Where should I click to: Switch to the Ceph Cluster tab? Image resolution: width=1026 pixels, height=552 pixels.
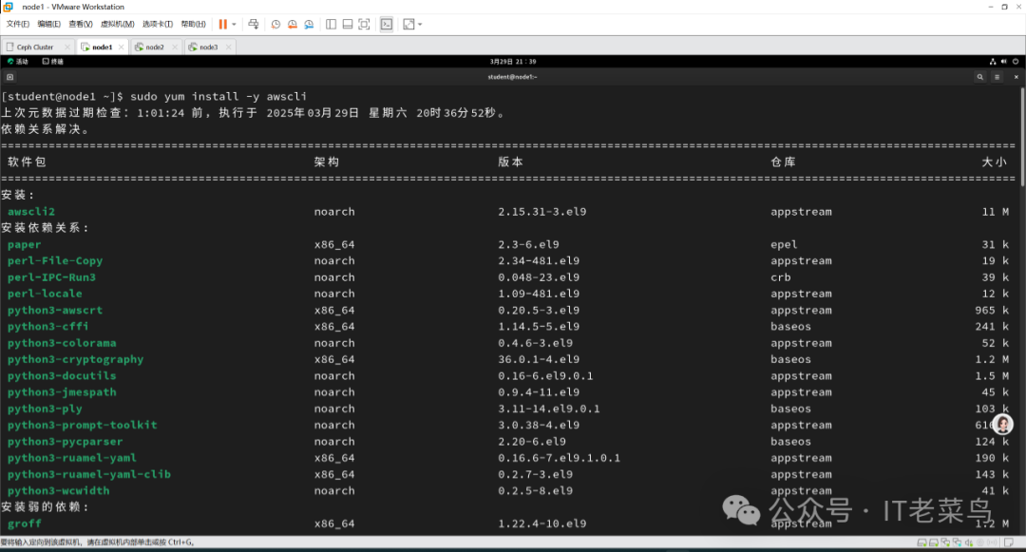pyautogui.click(x=35, y=48)
